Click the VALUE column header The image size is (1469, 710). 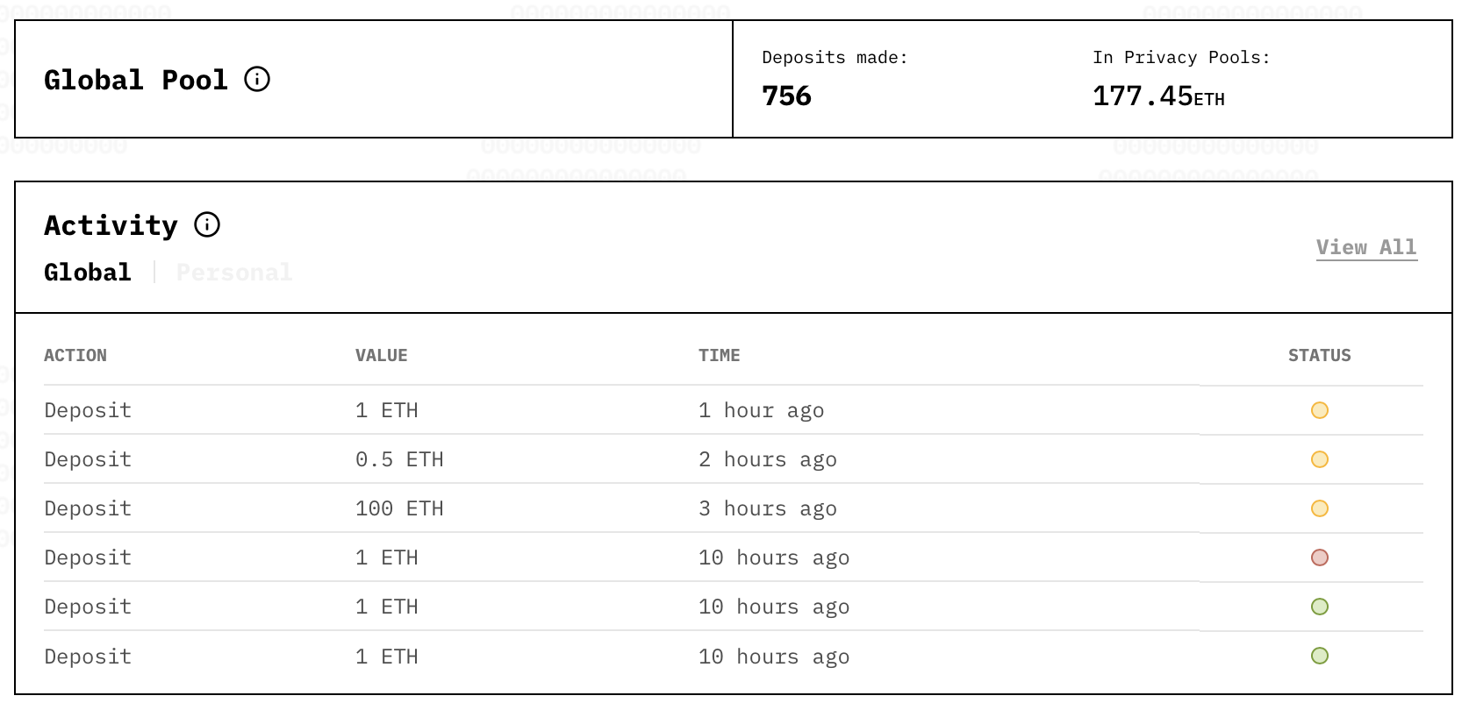(381, 355)
